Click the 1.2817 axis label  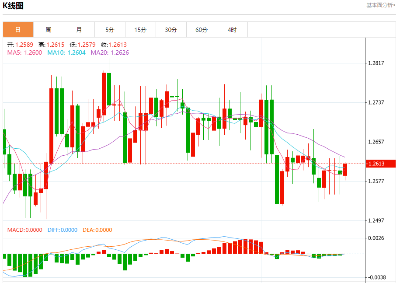[x=376, y=63]
